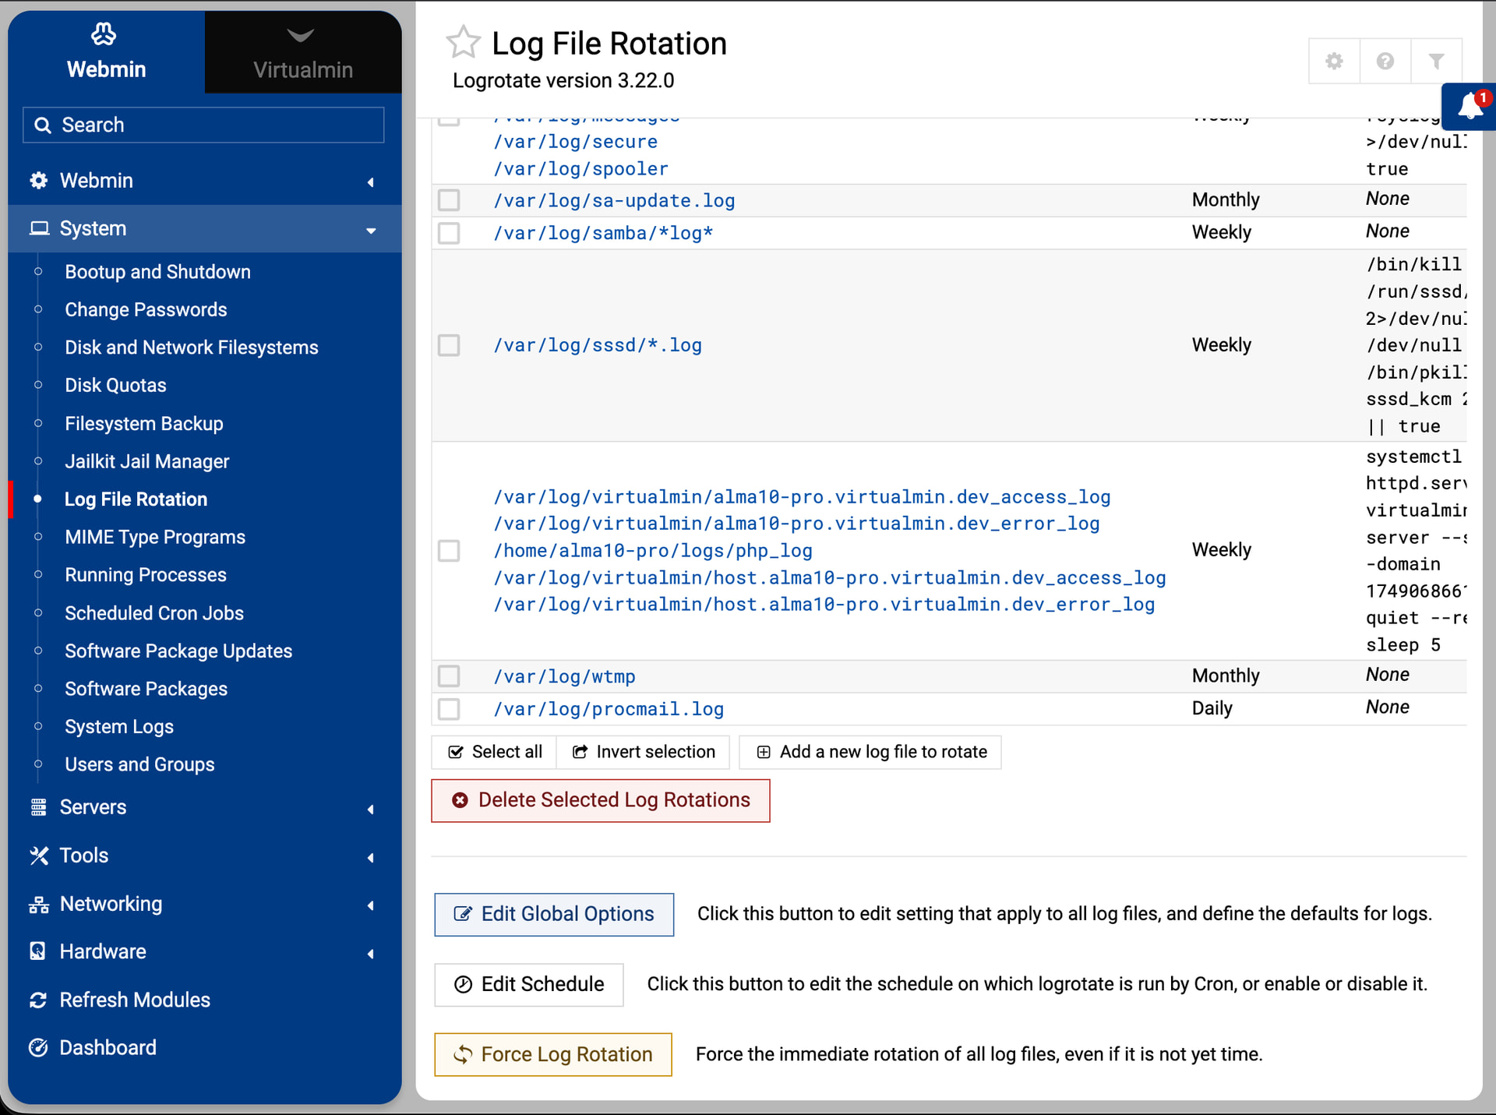Tick the checkbox for /var/log/wtmp
This screenshot has width=1496, height=1115.
click(x=449, y=676)
